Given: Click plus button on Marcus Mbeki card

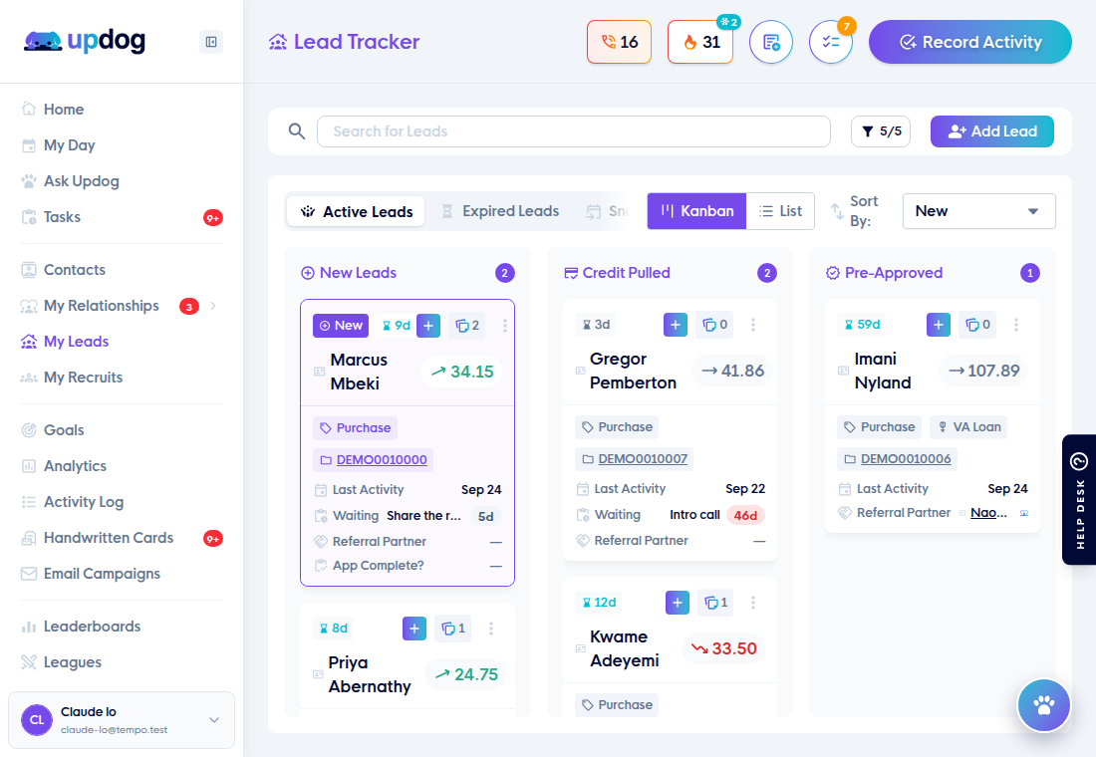Looking at the screenshot, I should (x=428, y=325).
